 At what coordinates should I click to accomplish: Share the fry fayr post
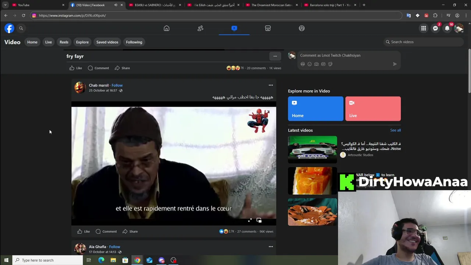122,68
